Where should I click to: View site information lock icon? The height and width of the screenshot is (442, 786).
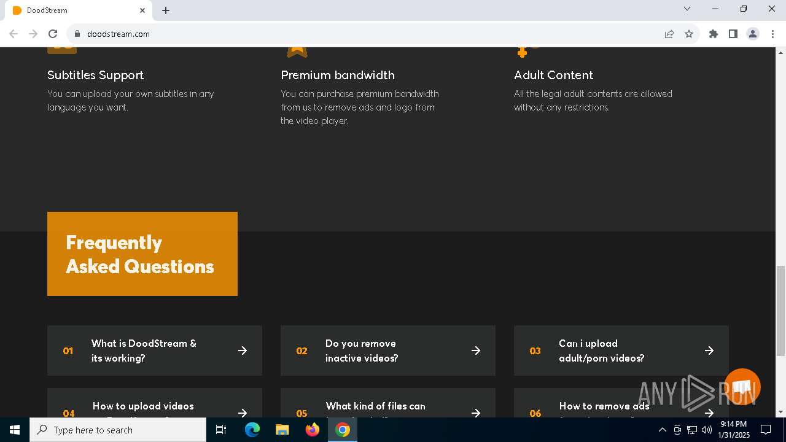tap(77, 34)
